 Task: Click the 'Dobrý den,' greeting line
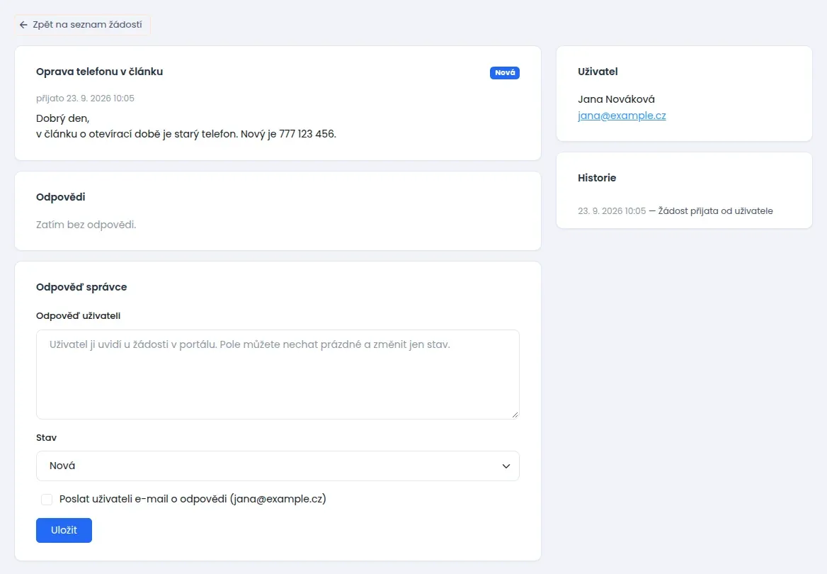pyautogui.click(x=63, y=118)
